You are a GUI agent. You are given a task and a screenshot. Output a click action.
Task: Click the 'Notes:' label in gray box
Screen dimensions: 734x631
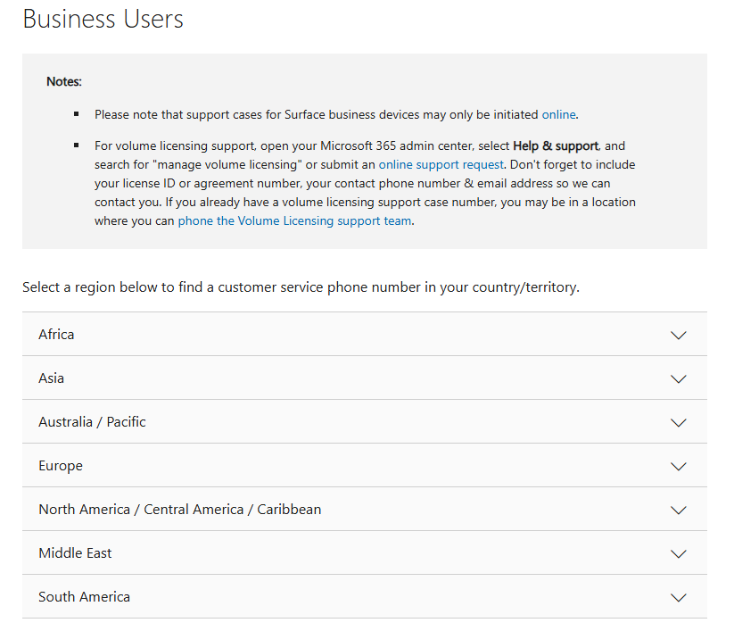pyautogui.click(x=64, y=81)
